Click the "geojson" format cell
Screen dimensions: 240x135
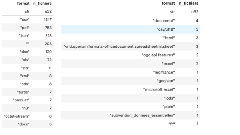tap(166, 81)
